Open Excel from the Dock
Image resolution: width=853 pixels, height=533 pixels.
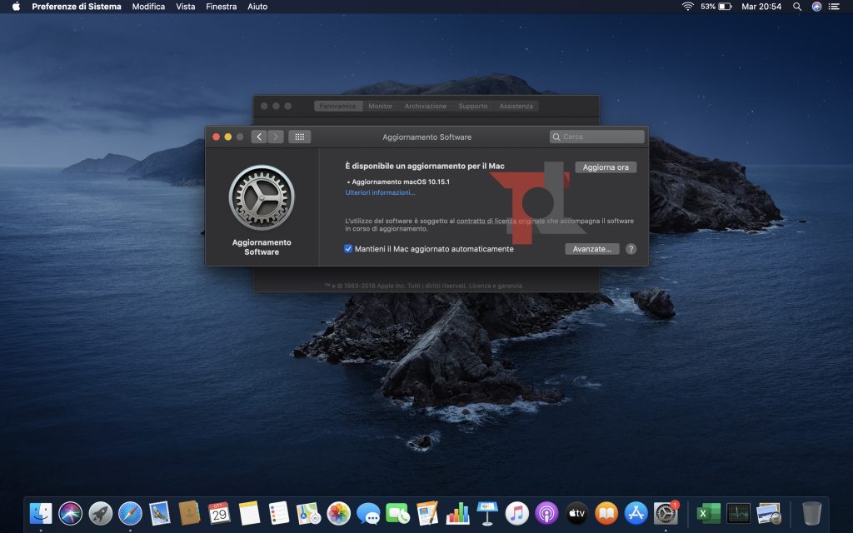709,513
